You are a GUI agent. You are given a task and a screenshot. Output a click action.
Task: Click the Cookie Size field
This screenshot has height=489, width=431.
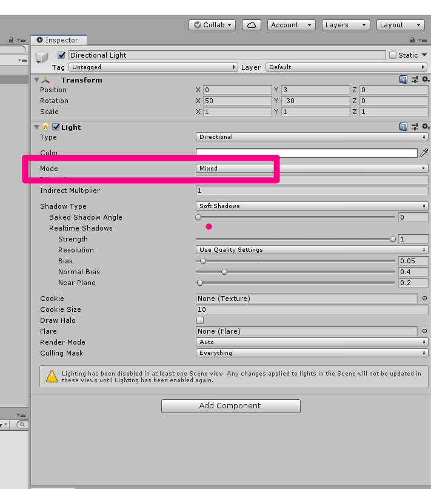pyautogui.click(x=312, y=309)
